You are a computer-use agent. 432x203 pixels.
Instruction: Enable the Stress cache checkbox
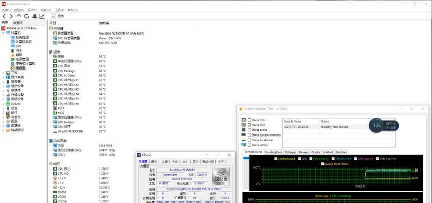click(x=249, y=130)
